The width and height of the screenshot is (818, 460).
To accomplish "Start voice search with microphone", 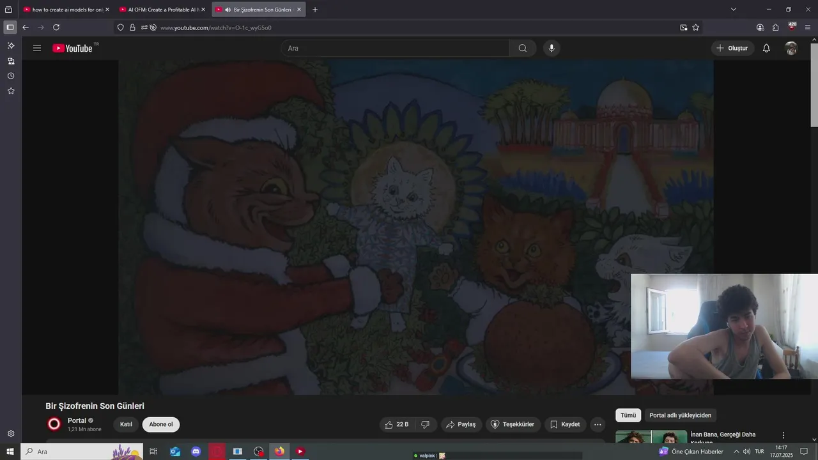I will pos(552,48).
